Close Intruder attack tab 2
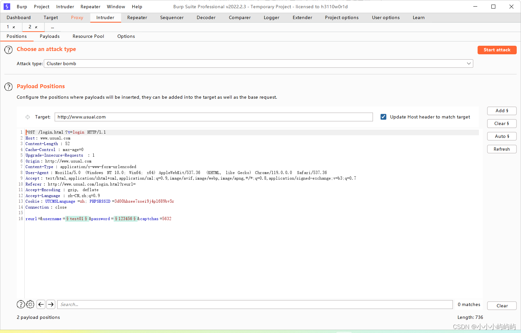The width and height of the screenshot is (521, 333). [x=36, y=27]
